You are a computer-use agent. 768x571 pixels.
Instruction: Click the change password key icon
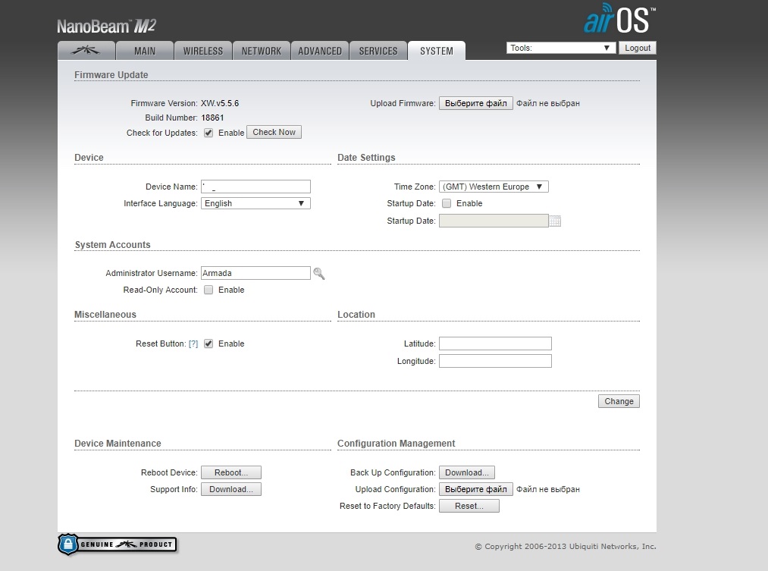pos(319,274)
